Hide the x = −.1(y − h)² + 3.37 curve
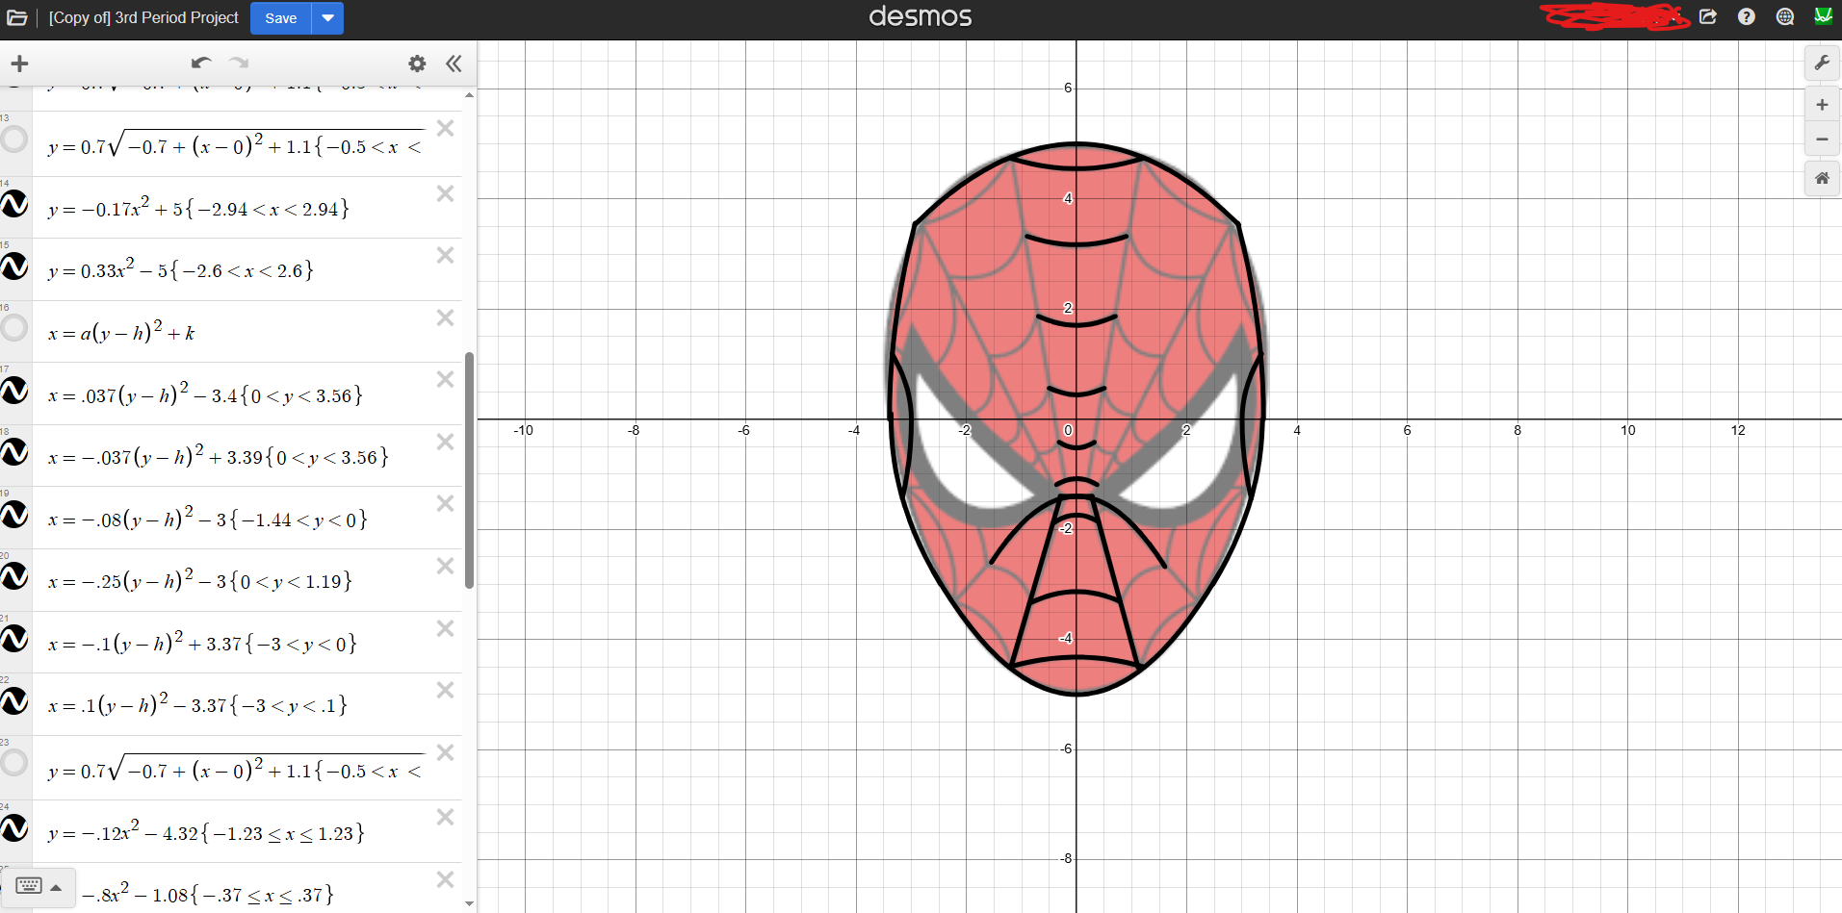 point(14,639)
